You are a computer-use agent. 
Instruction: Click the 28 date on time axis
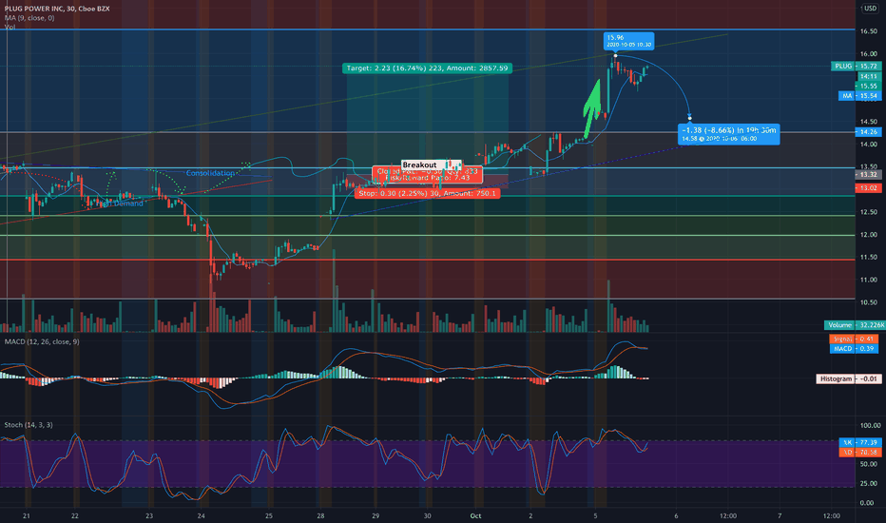pos(320,515)
